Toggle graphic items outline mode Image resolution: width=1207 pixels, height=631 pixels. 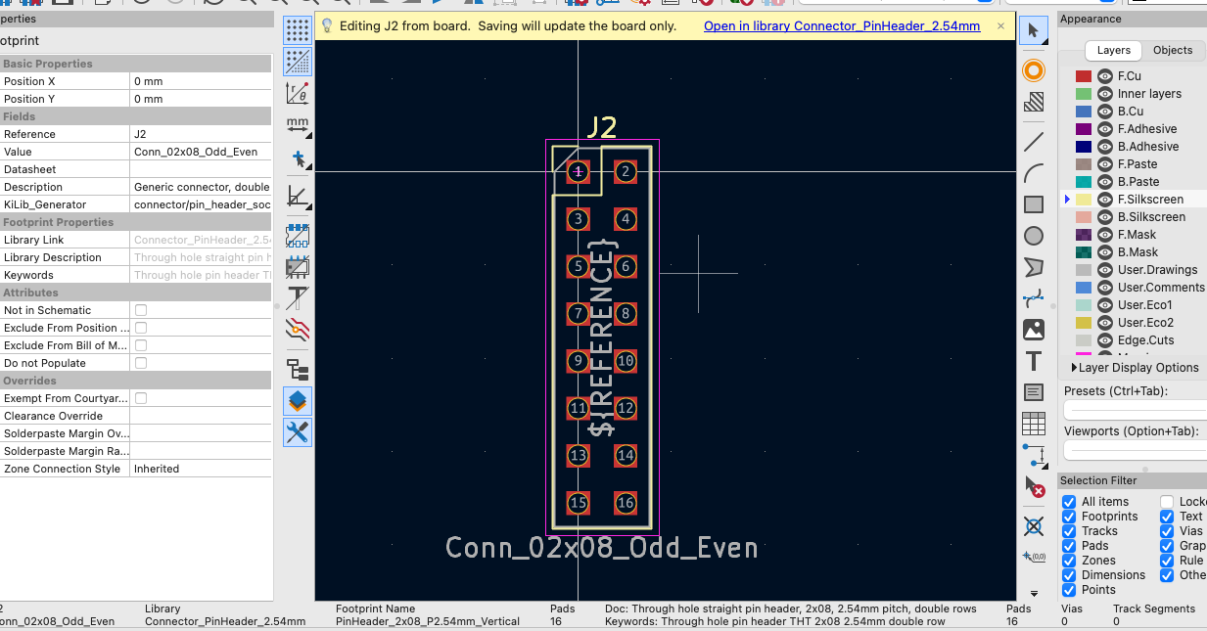click(298, 266)
